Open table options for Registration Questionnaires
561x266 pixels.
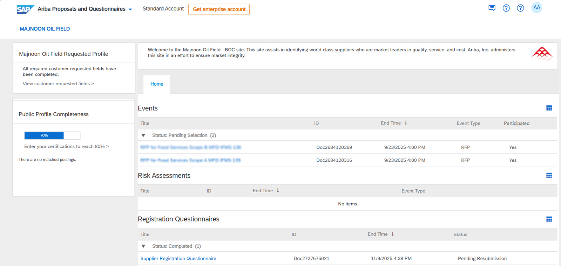[x=549, y=219]
